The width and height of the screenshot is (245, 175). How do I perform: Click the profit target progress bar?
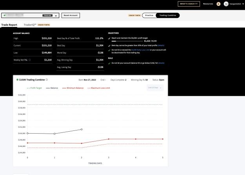pyautogui.click(x=127, y=41)
